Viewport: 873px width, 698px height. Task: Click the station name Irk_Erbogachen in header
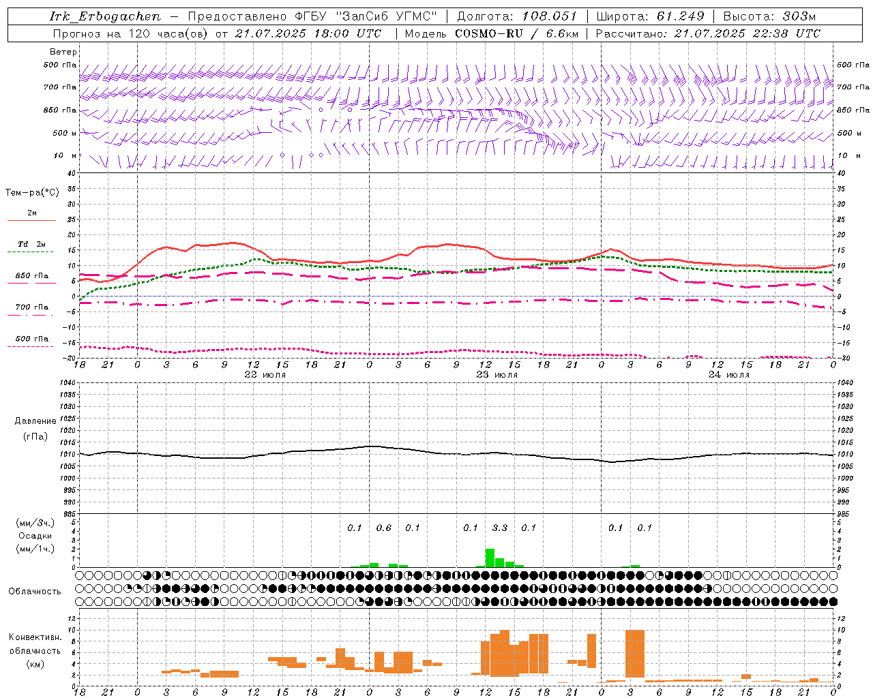click(x=106, y=16)
